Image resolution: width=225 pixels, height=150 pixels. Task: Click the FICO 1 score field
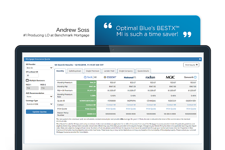pos(32,89)
